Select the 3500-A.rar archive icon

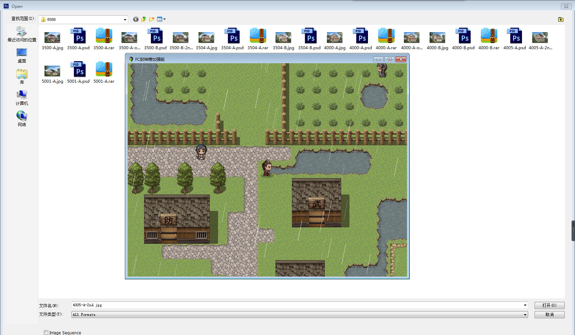pyautogui.click(x=104, y=36)
